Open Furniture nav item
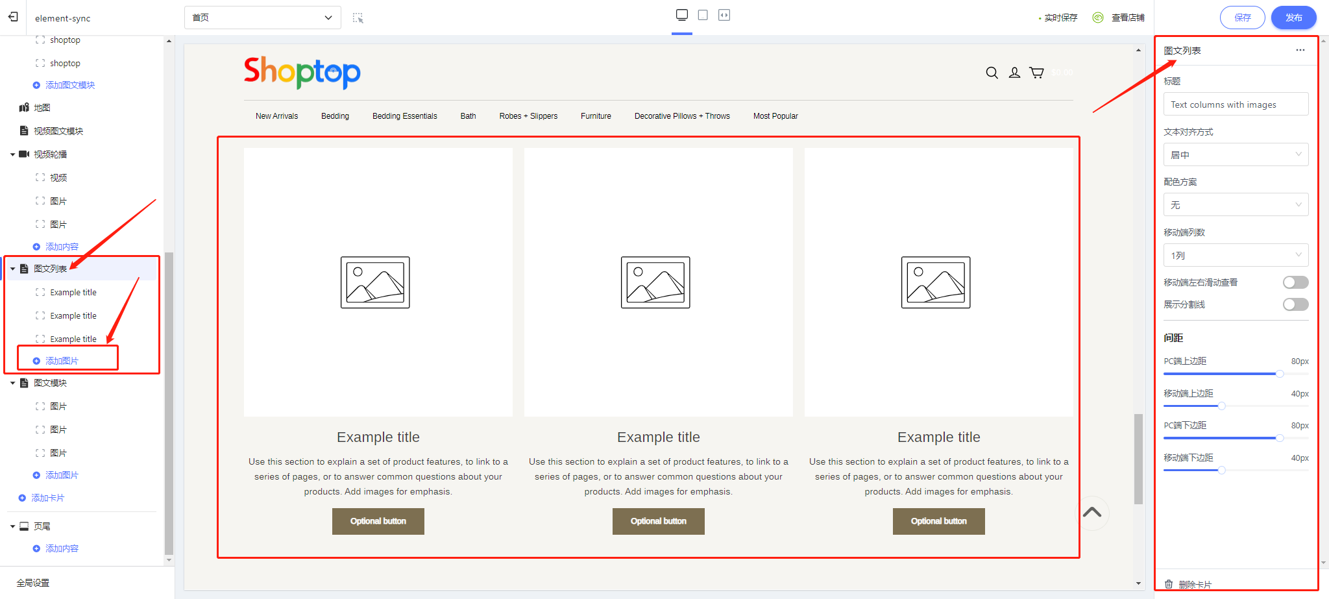 (596, 116)
